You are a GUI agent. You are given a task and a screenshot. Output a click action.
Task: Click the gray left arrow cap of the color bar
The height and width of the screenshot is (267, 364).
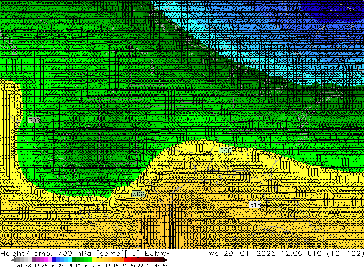pyautogui.click(x=13, y=260)
